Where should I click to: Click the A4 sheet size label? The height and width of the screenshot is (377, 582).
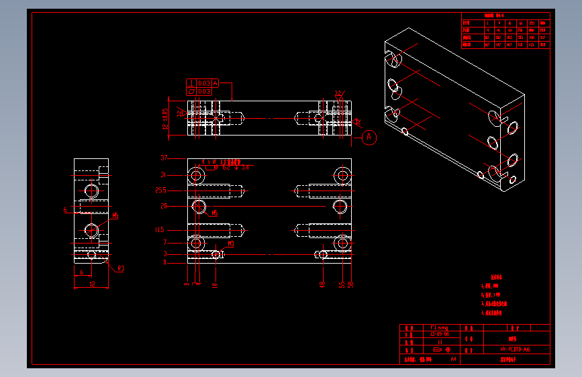point(453,359)
